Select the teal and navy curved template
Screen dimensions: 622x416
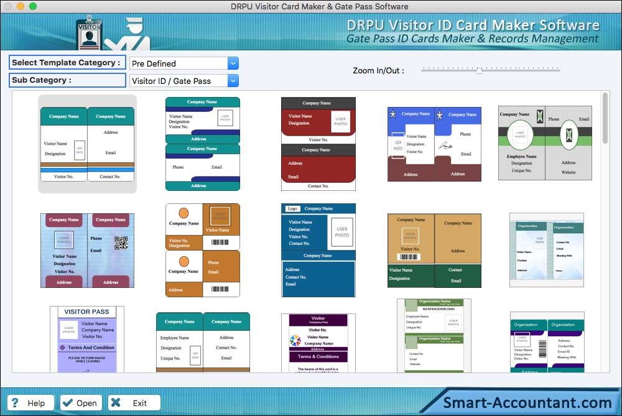point(203,144)
